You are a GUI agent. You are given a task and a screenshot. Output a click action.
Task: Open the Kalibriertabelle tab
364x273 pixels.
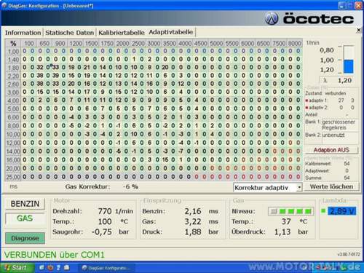[x=122, y=33]
